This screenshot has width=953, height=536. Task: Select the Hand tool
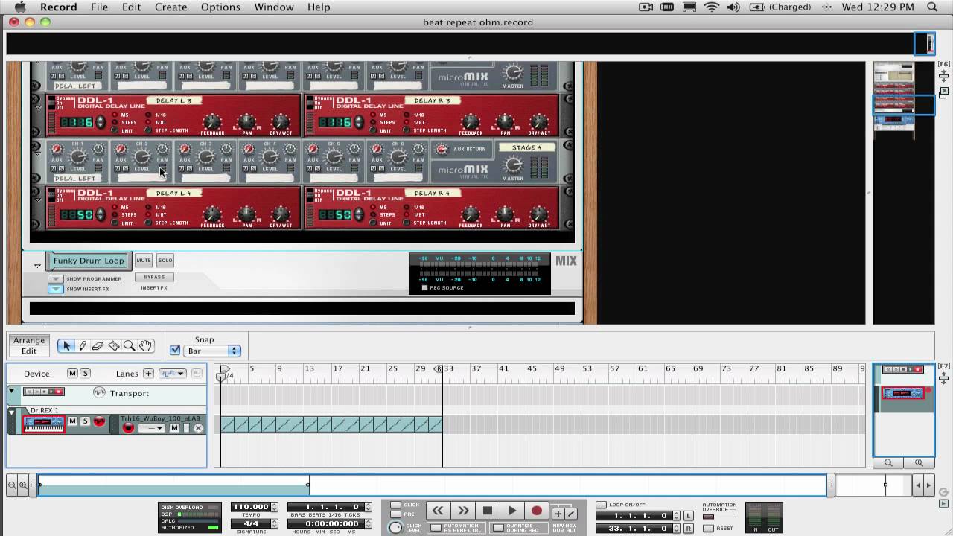tap(145, 346)
